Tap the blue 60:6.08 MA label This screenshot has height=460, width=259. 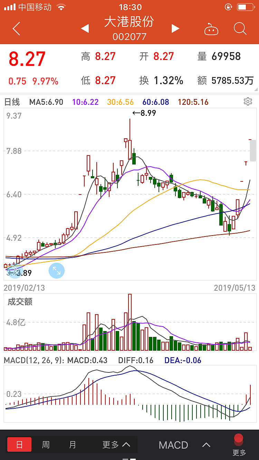[156, 102]
